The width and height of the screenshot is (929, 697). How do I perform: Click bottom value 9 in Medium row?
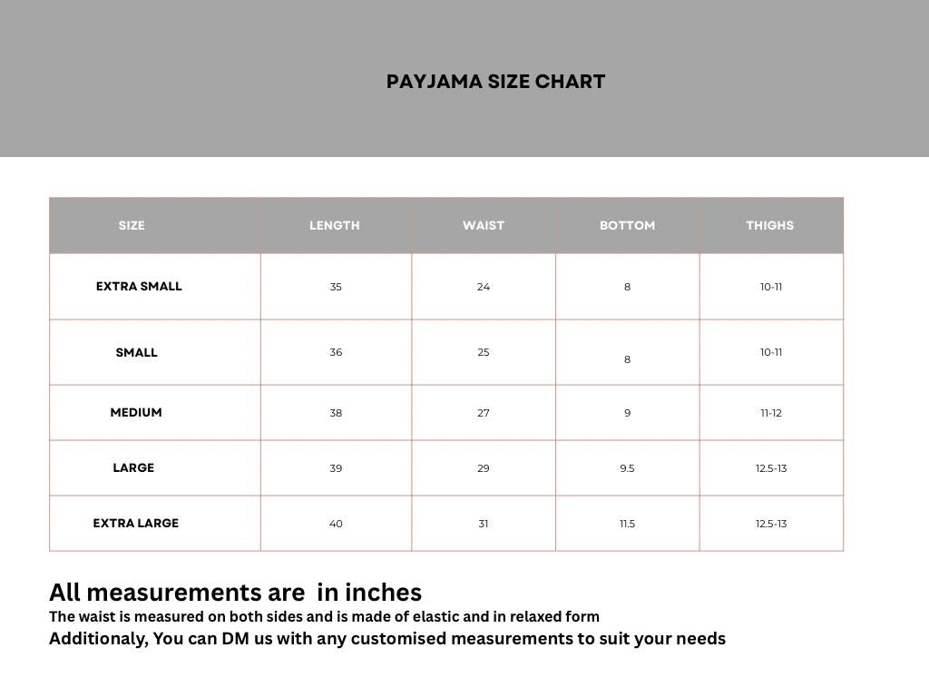(x=627, y=413)
